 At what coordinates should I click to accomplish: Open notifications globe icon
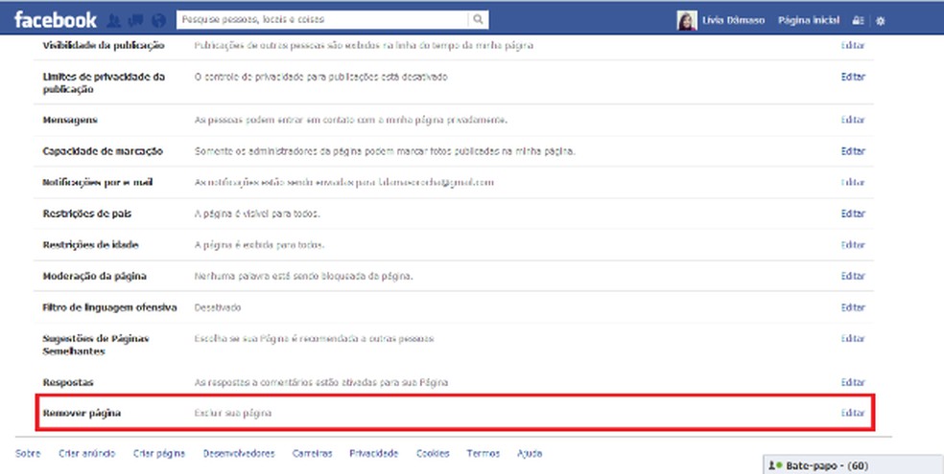coord(159,20)
